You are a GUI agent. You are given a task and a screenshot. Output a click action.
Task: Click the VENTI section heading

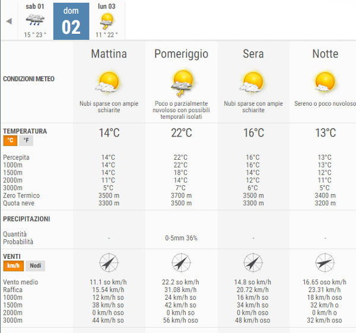(12, 256)
